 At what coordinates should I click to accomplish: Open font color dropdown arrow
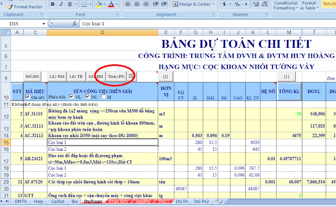(x=117, y=4)
